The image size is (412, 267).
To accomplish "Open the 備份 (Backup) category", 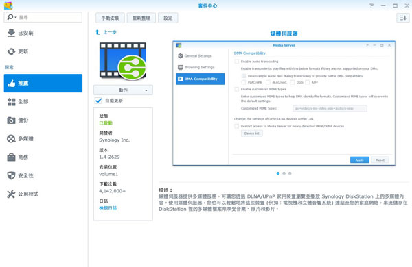I will 43,120.
